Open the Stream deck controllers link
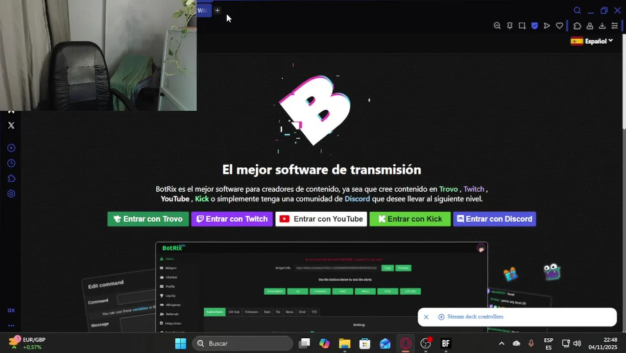 (x=475, y=317)
